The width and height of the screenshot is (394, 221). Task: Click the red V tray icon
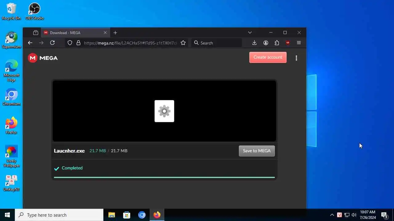[340, 215]
